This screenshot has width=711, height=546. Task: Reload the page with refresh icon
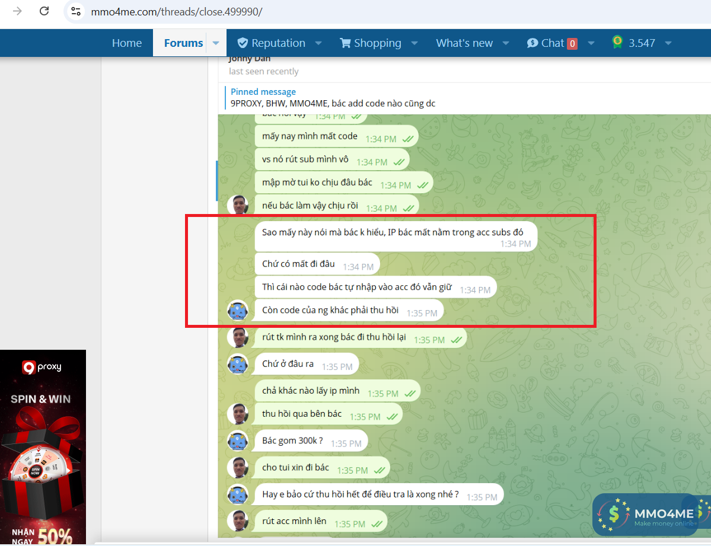[x=44, y=11]
